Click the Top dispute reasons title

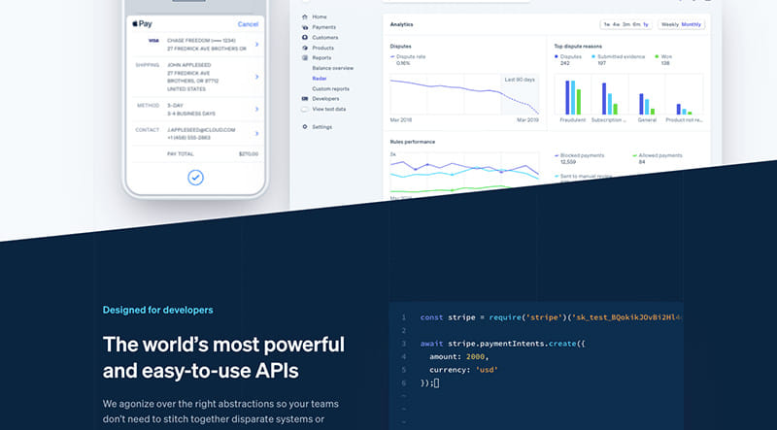point(578,46)
